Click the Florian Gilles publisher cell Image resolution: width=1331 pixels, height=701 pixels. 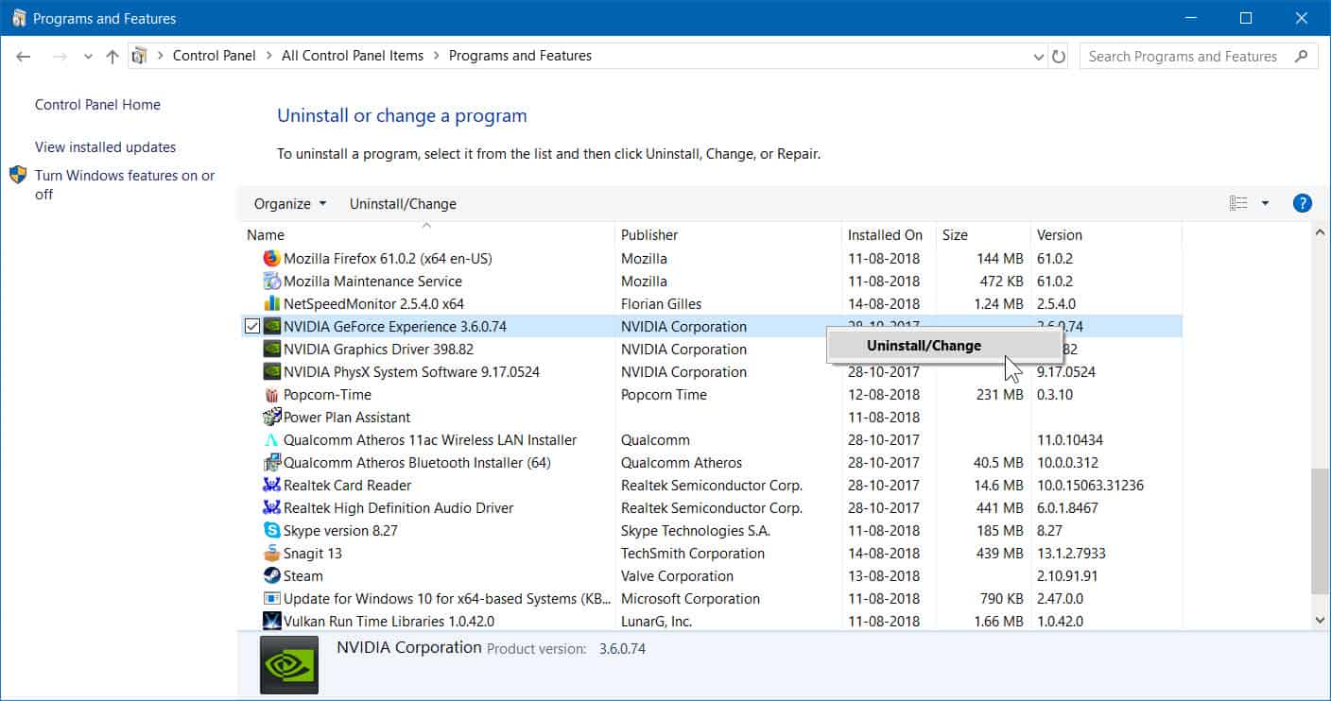(x=662, y=303)
